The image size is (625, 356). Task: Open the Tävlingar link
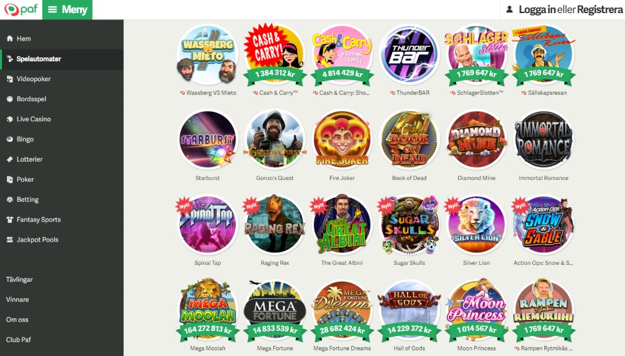(19, 280)
